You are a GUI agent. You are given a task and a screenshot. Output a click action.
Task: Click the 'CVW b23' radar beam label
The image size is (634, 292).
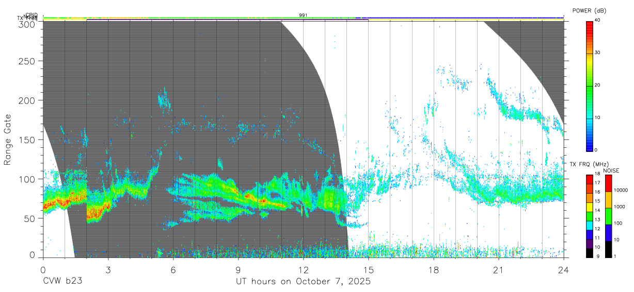(62, 282)
